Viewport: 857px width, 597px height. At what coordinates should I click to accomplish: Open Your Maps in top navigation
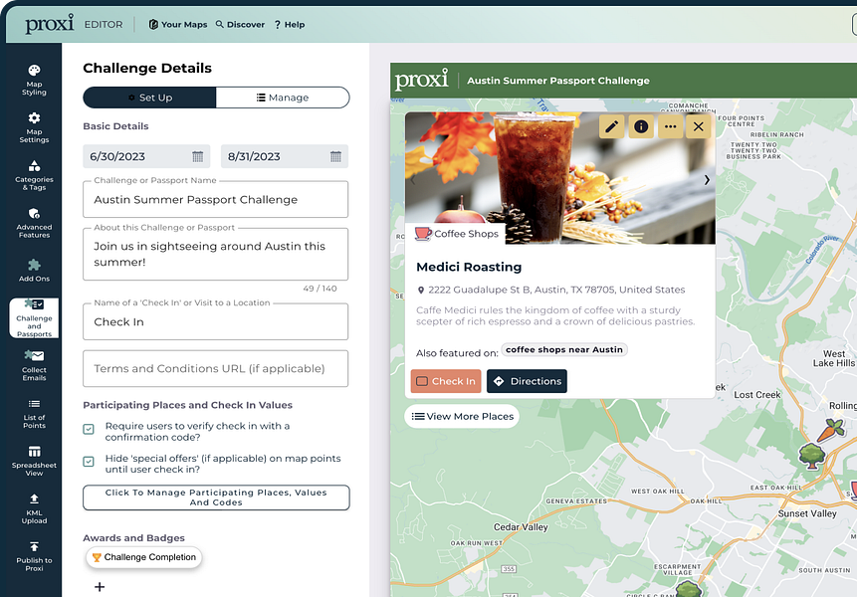178,25
